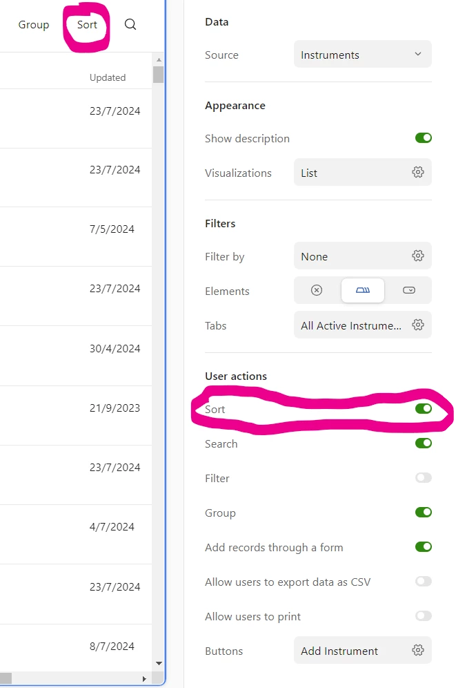
Task: Select the dropdown elements option icon
Action: click(408, 290)
